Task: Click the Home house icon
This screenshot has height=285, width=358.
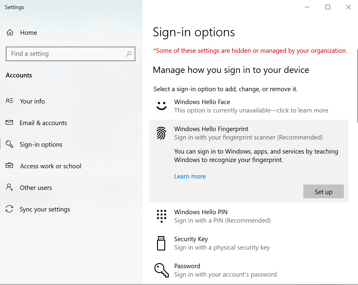Action: click(10, 33)
